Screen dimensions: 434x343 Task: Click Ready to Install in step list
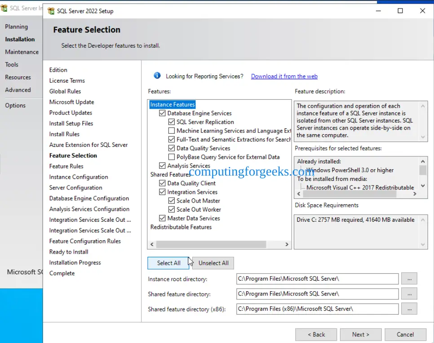[x=69, y=252]
